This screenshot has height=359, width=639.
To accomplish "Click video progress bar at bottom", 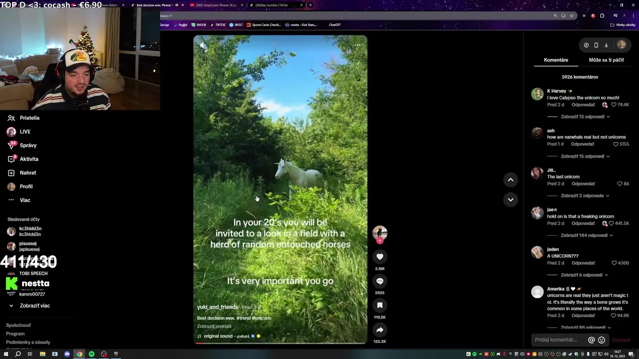I will pos(280,343).
